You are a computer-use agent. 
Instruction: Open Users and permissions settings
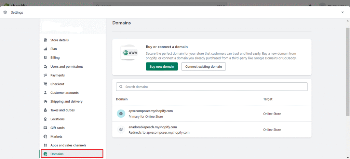(x=67, y=66)
